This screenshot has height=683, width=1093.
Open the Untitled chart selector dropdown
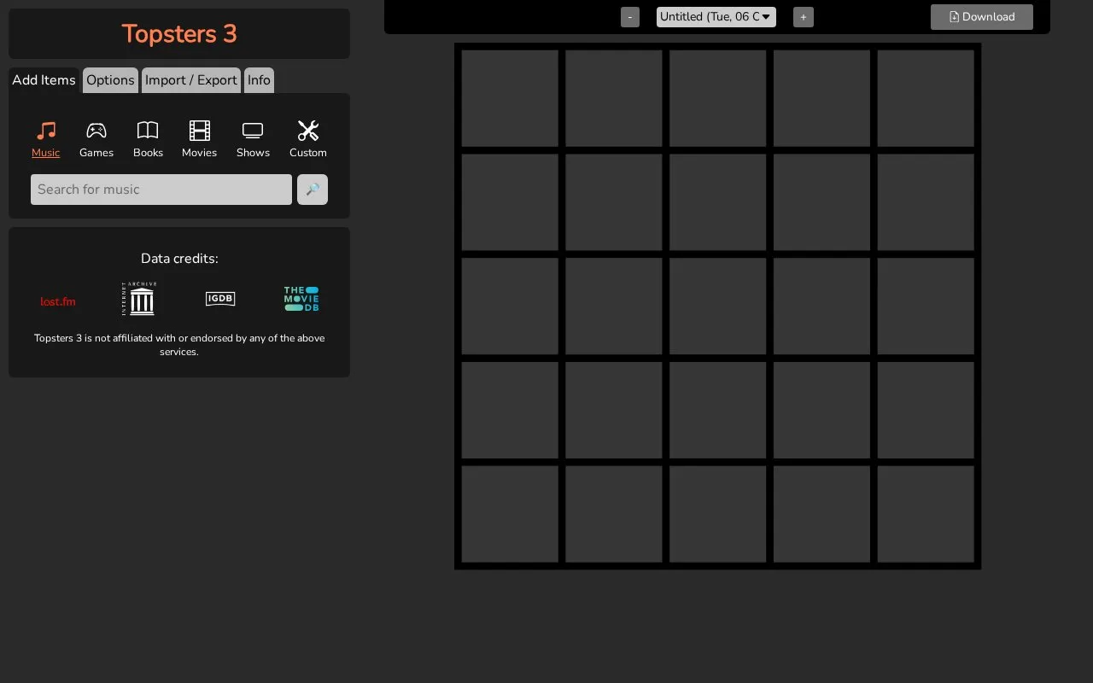coord(716,17)
